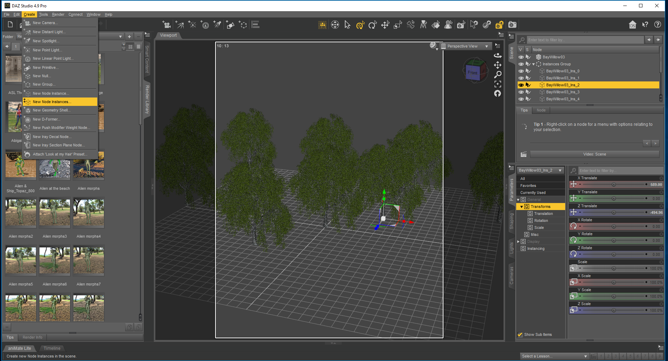Click the viewport zoom magnifier control
This screenshot has height=361, width=668.
click(x=498, y=74)
